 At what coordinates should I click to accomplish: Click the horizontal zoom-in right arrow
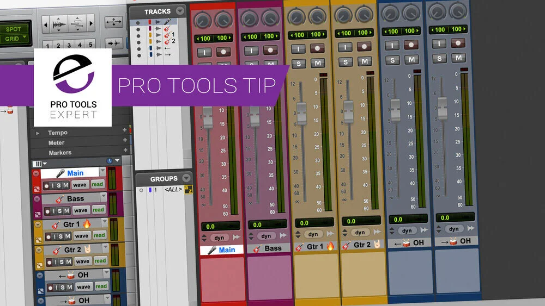(90, 23)
